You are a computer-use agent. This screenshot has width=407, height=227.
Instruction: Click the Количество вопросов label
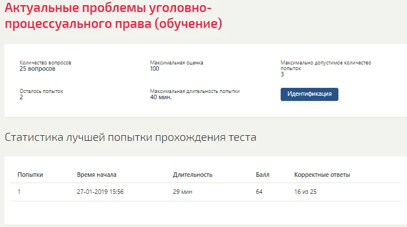pyautogui.click(x=45, y=62)
